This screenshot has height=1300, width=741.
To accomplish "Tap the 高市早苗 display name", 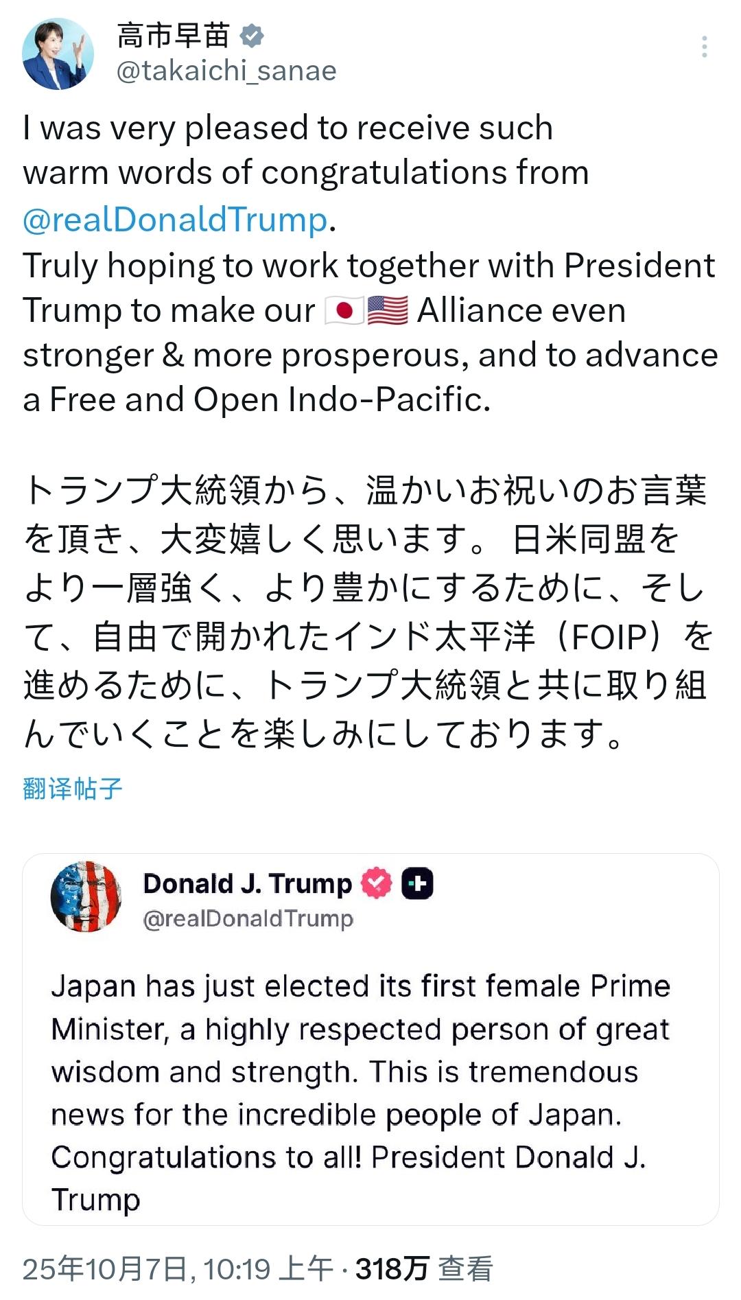I will [173, 36].
